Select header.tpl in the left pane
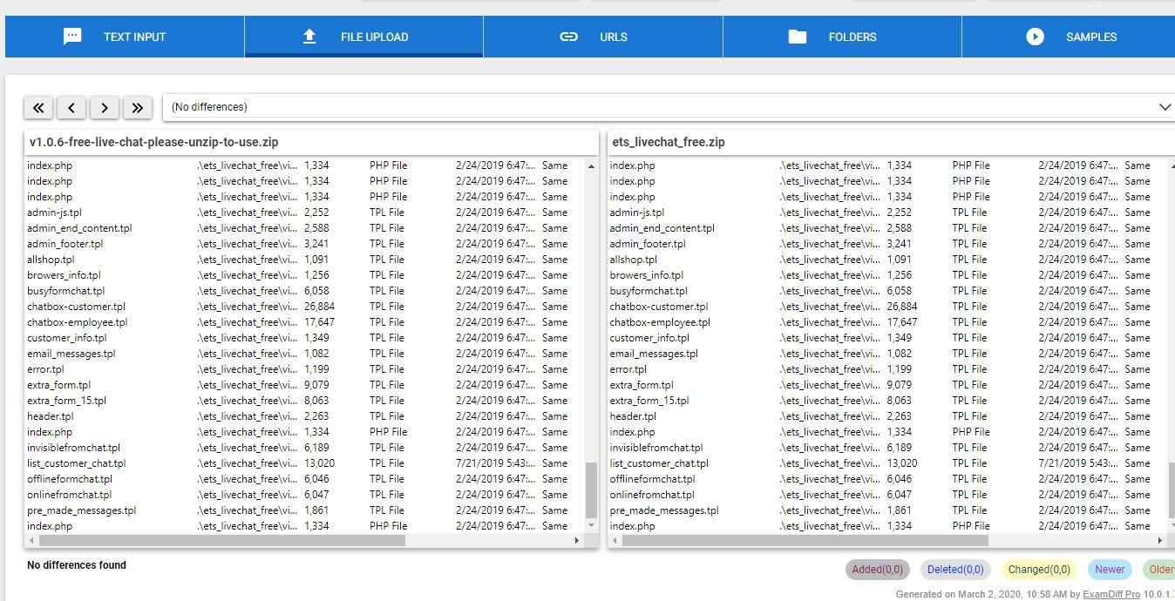This screenshot has height=601, width=1175. click(x=50, y=416)
